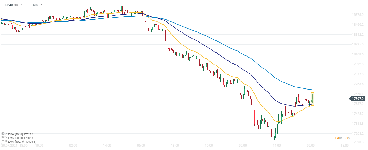Click the 29.07.2024 18:00 date label
This screenshot has width=368, height=150.
pos(14,145)
